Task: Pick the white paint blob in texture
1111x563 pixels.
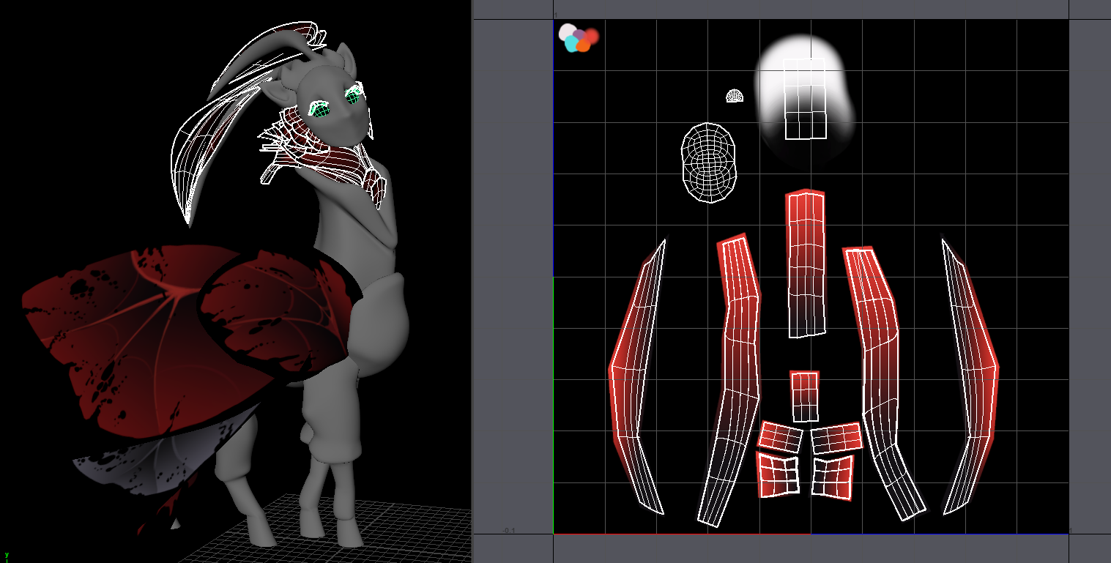Action: click(x=567, y=31)
